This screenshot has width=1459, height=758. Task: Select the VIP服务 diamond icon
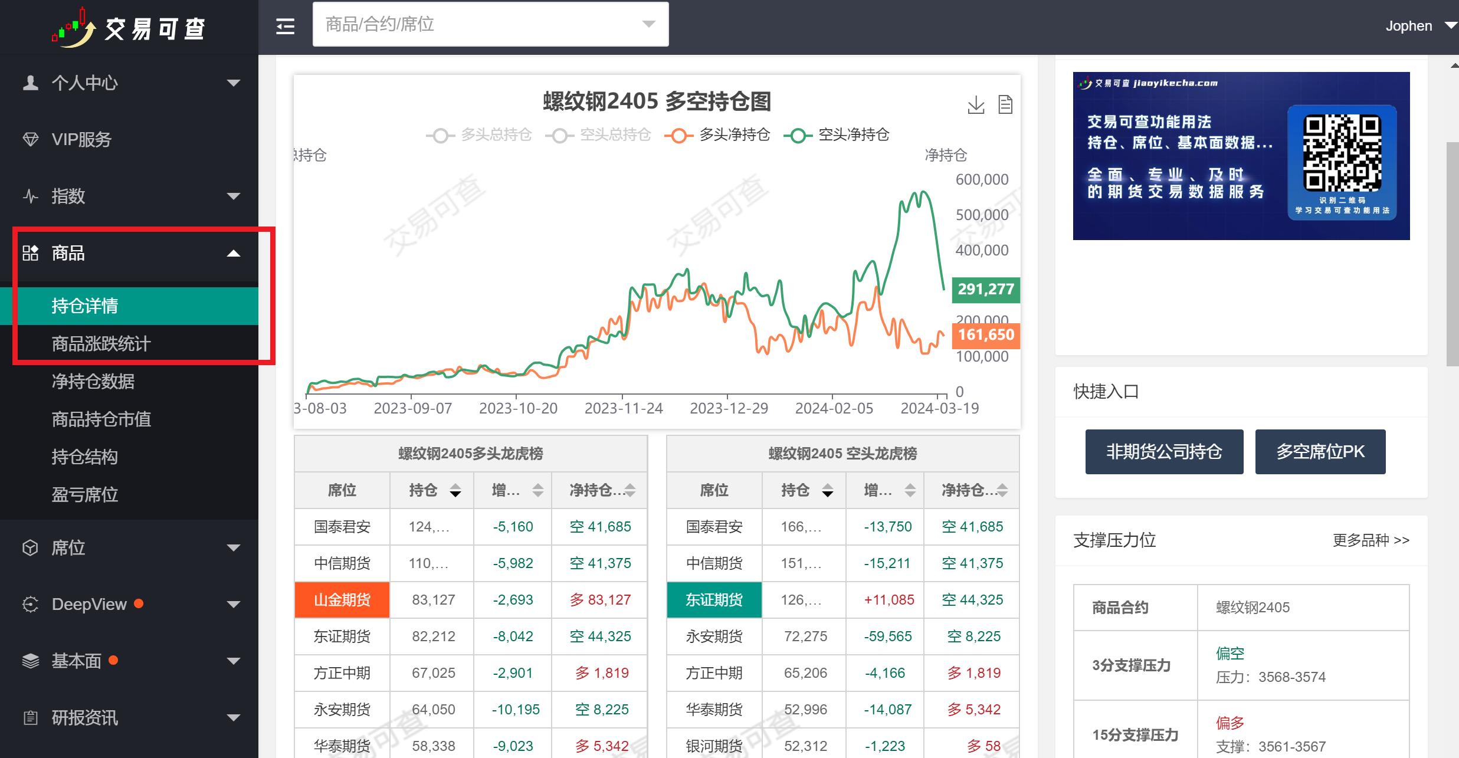[31, 139]
